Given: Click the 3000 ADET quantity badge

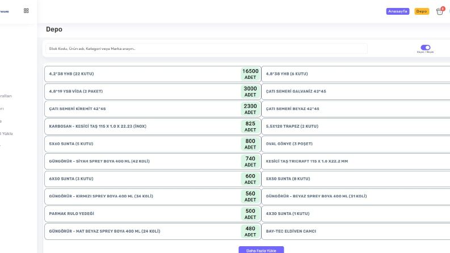Looking at the screenshot, I should [250, 91].
